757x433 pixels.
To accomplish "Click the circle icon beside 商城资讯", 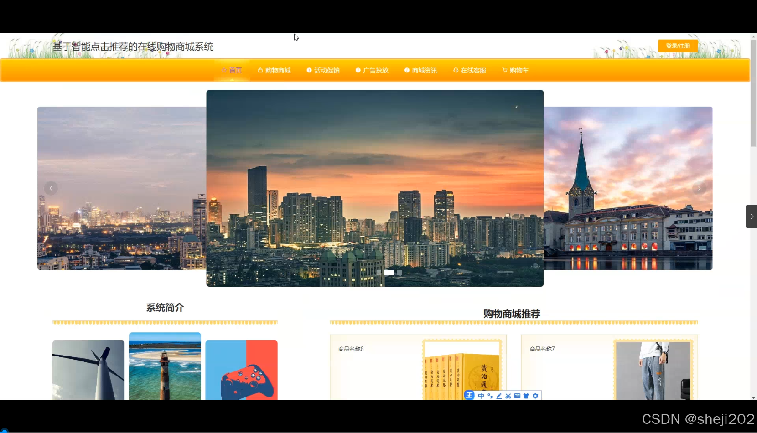I will click(x=407, y=70).
